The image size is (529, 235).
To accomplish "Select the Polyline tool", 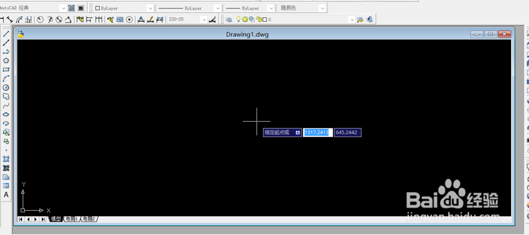I will (x=6, y=52).
